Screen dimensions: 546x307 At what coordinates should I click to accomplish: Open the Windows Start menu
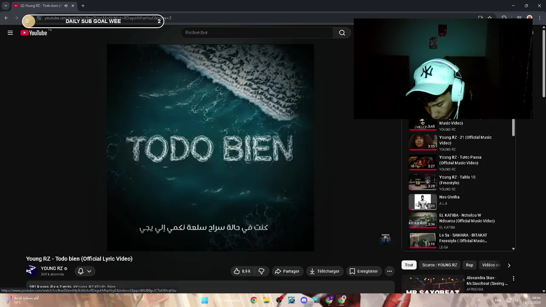pos(205,300)
